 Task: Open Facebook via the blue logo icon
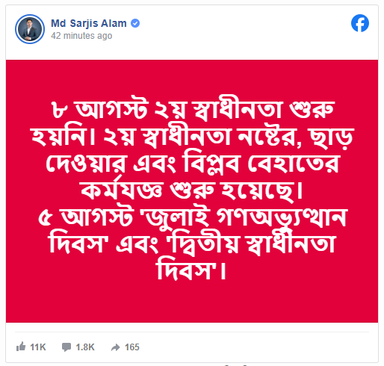click(360, 23)
